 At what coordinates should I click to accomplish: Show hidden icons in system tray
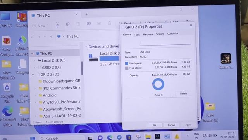coord(188,136)
